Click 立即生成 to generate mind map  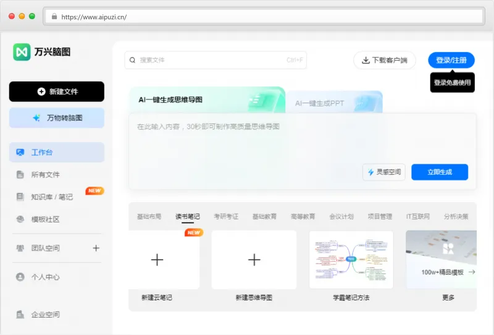pos(440,172)
